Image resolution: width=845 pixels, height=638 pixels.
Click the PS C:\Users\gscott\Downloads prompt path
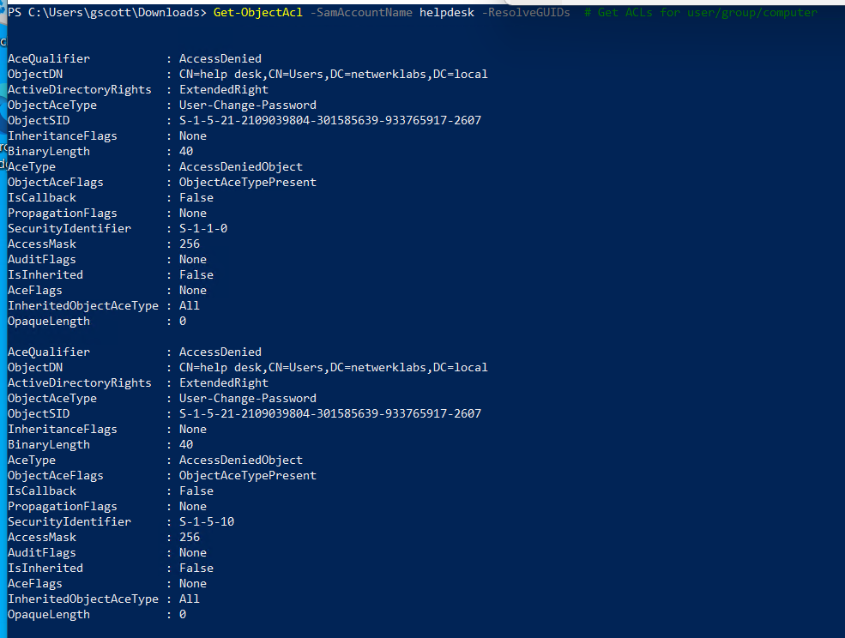[106, 12]
